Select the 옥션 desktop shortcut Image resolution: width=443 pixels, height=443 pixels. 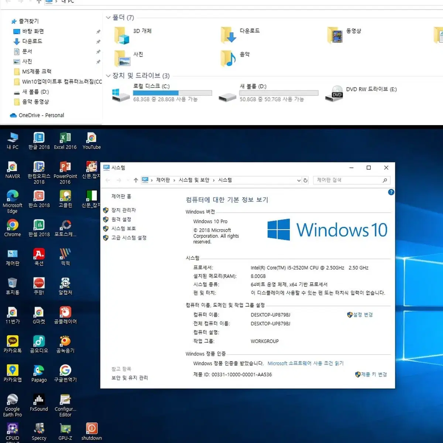[x=39, y=257]
